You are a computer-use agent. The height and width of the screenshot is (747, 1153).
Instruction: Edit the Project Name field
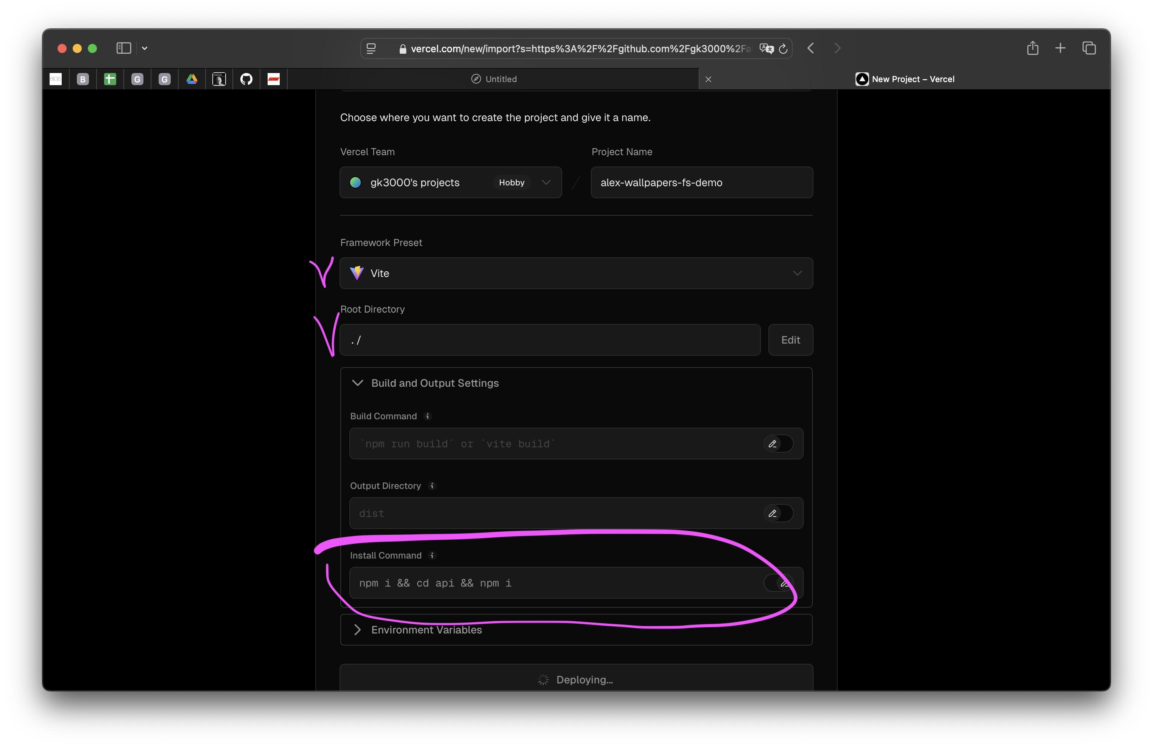coord(701,182)
